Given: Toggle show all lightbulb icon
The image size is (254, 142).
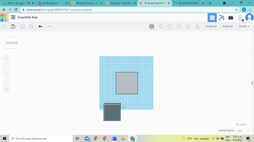Looking at the screenshot, I should (x=161, y=26).
